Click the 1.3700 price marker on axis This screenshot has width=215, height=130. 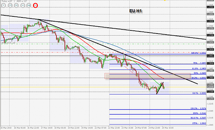point(210,35)
